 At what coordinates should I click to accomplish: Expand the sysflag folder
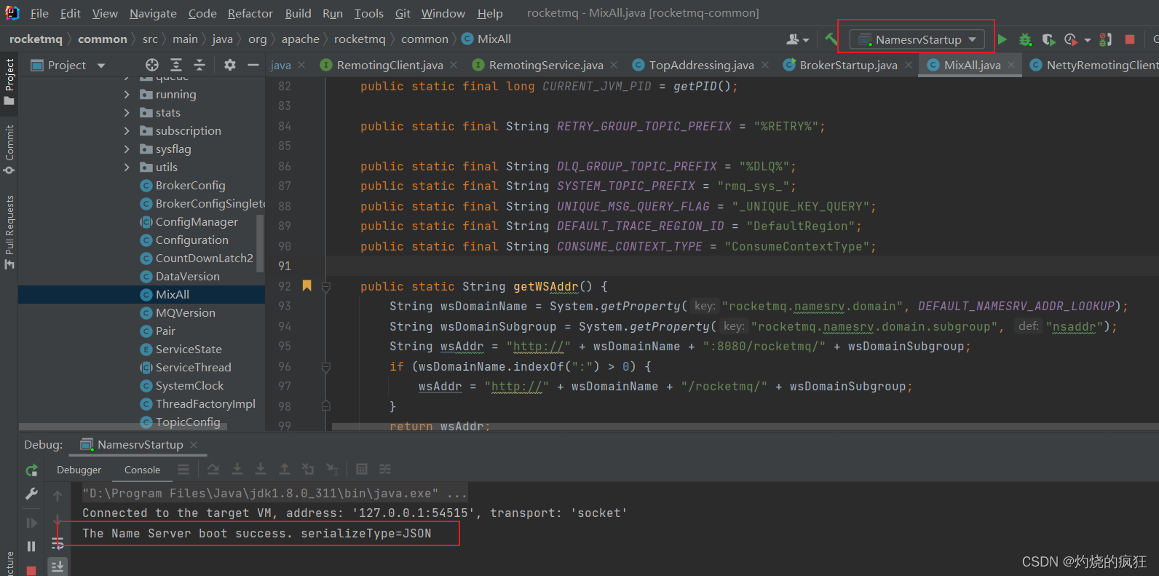(127, 149)
